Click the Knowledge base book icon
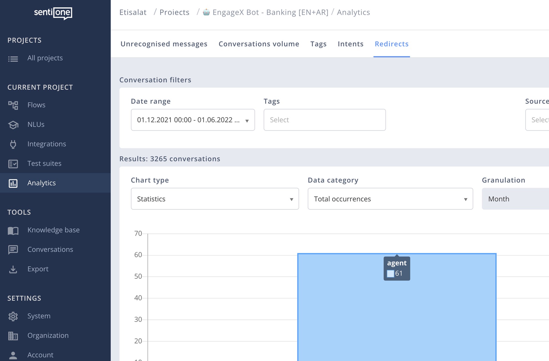This screenshot has width=549, height=361. point(13,230)
